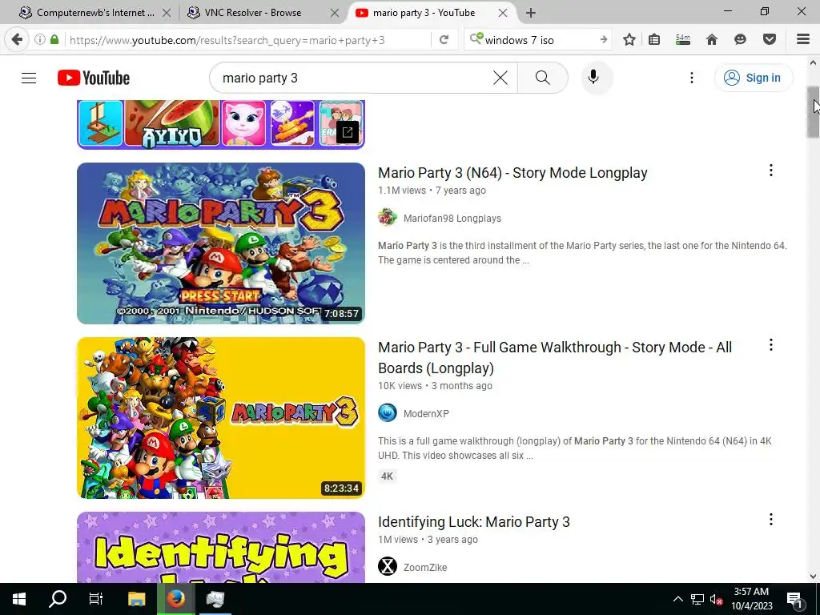820x615 pixels.
Task: Open the Action Center notifications
Action: (794, 599)
